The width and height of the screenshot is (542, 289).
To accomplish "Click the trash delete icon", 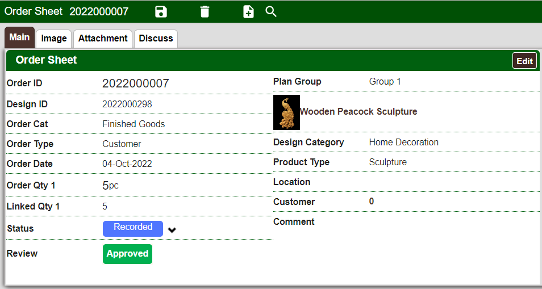I will 205,12.
